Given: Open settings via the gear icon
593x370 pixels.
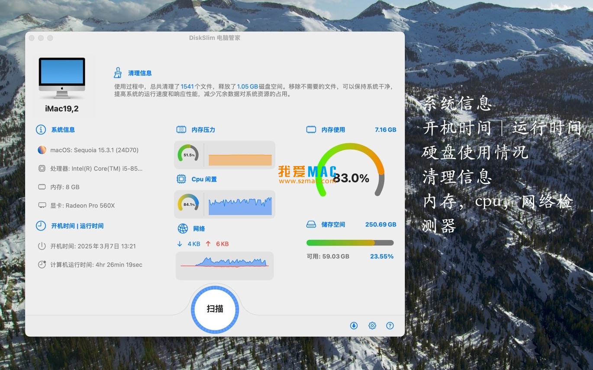Looking at the screenshot, I should [x=372, y=326].
